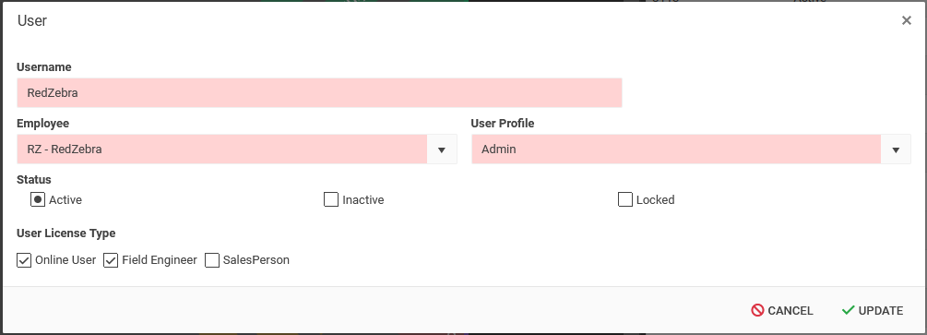This screenshot has height=335, width=927.
Task: Click the UPDATE button
Action: (x=873, y=311)
